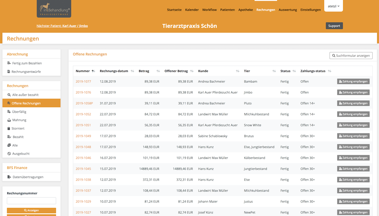Sort by Kunde column arrows
The height and width of the screenshot is (216, 379).
237,71
